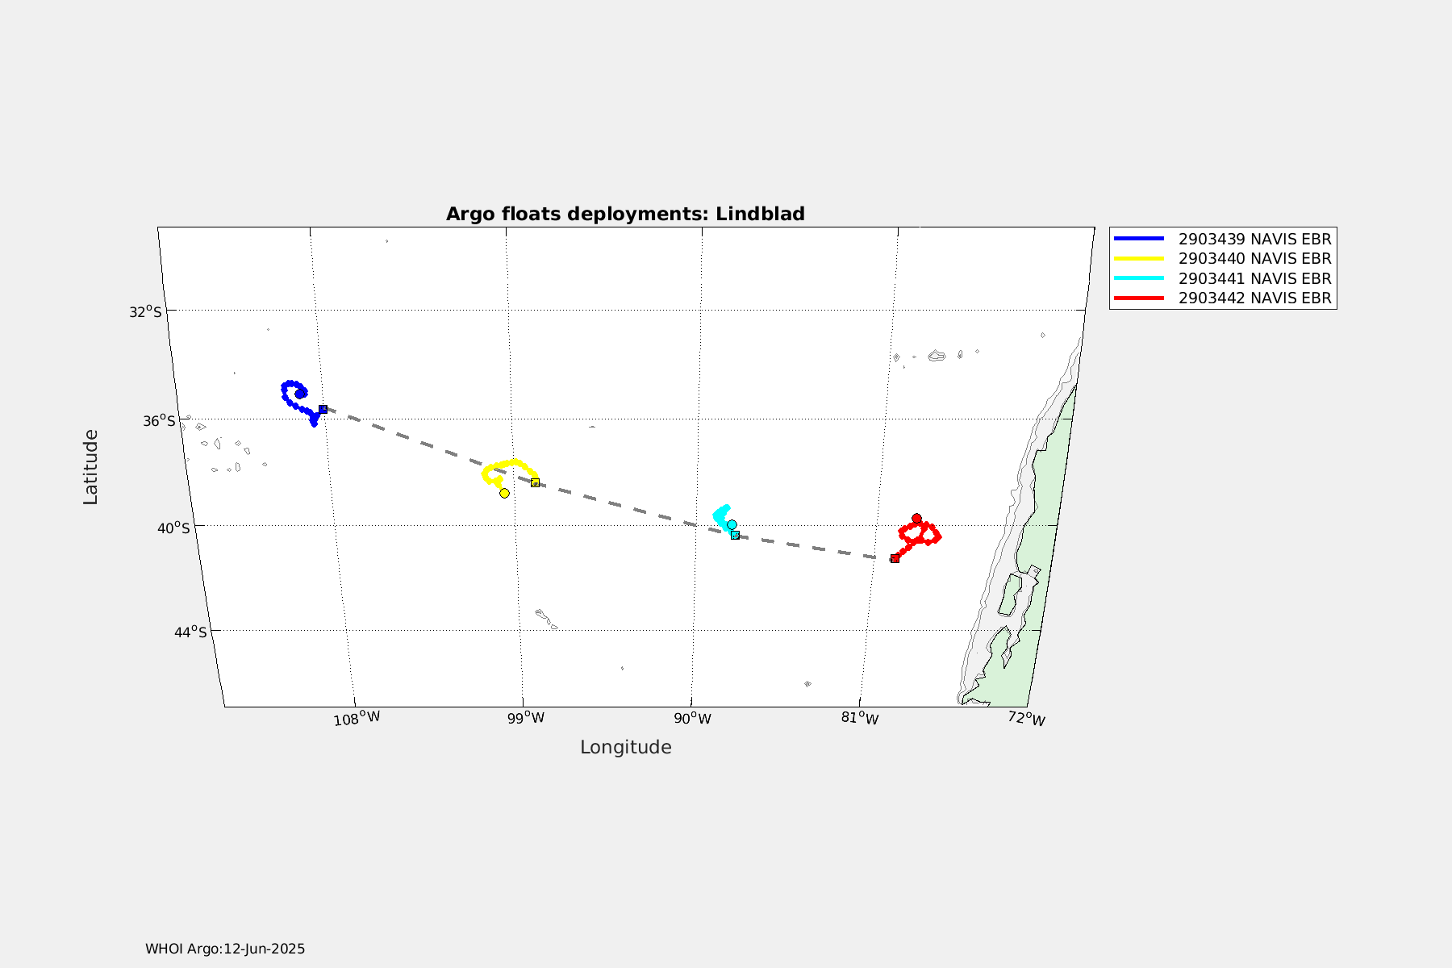
Task: Click the 81°W longitude tick label
Action: (860, 718)
